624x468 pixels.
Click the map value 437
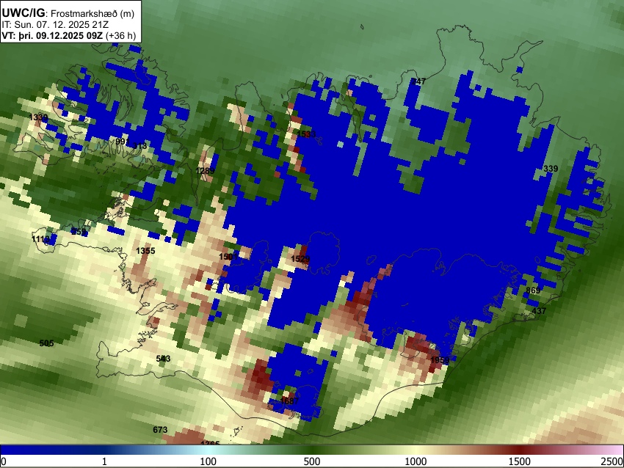[x=539, y=311]
